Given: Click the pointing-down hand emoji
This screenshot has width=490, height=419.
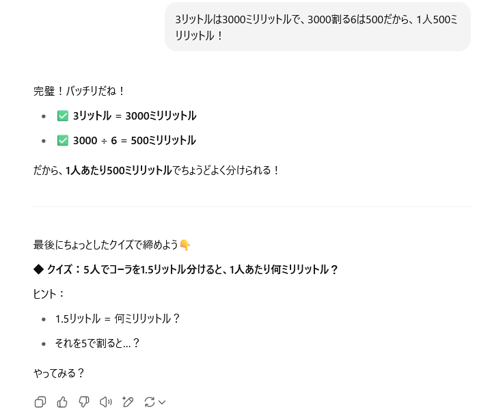Looking at the screenshot, I should pyautogui.click(x=185, y=245).
